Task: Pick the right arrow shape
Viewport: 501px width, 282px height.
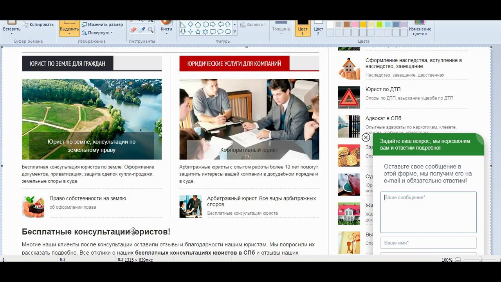Action: pyautogui.click(x=213, y=25)
